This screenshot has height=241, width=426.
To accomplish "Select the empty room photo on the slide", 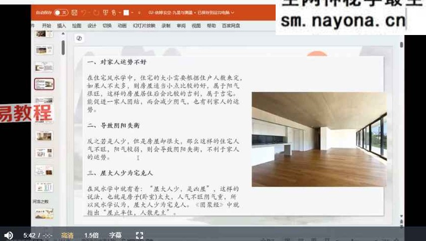I will tap(319, 139).
